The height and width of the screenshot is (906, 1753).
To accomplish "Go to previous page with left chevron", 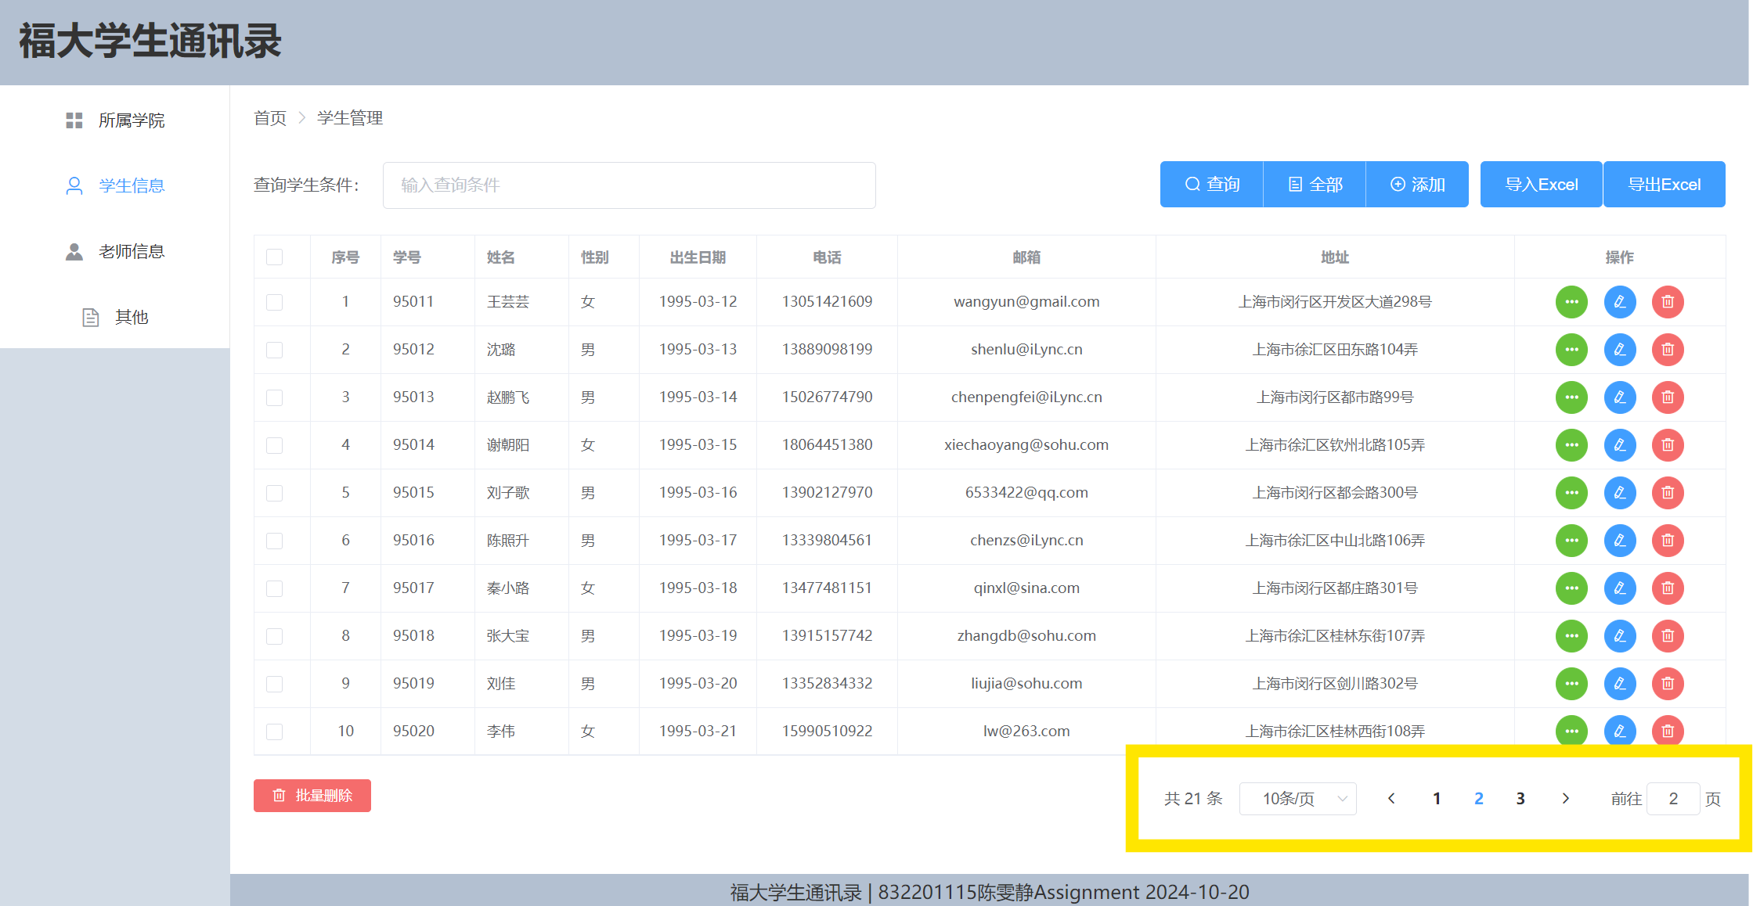I will coord(1391,799).
